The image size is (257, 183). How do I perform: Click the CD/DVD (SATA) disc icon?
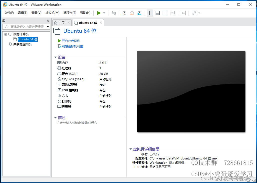click(59, 79)
